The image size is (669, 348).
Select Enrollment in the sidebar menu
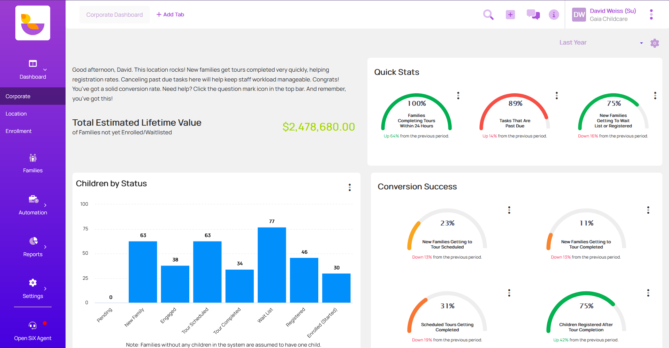tap(18, 131)
